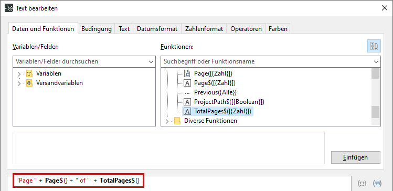
Task: Click the numeric icon beside Page([{Zahl}])
Action: pos(187,73)
